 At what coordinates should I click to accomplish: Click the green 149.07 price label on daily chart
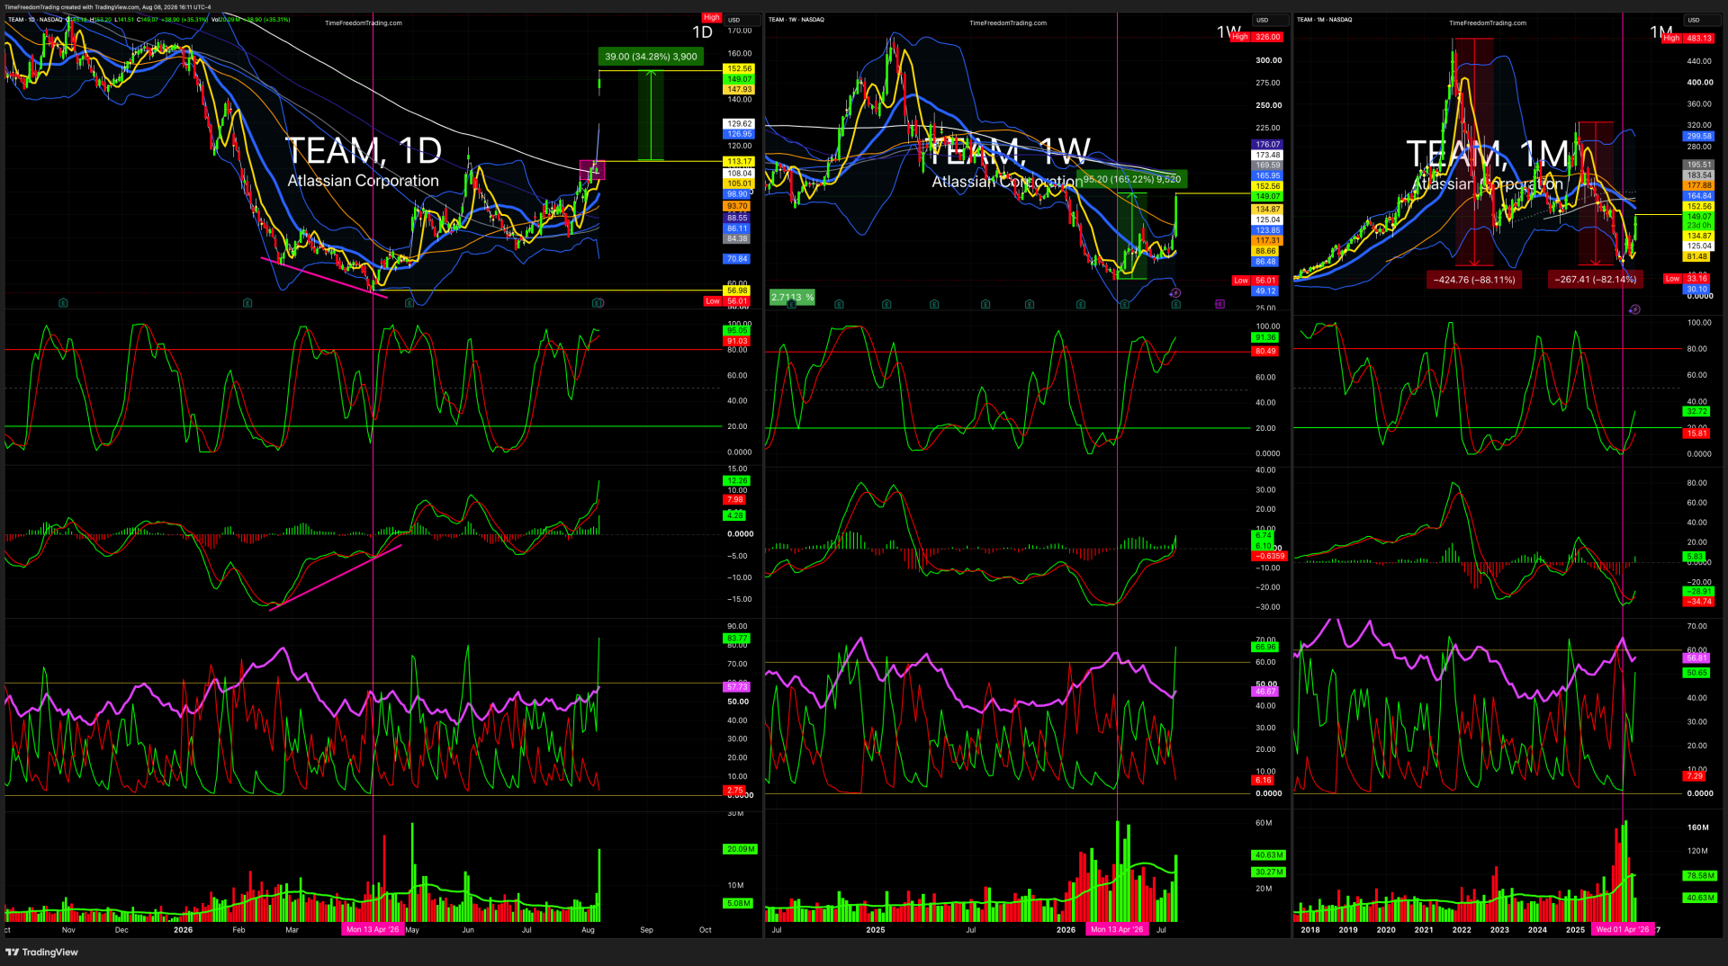[739, 79]
